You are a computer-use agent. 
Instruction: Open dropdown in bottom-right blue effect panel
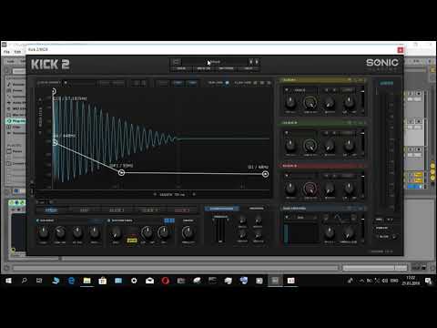tap(287, 217)
